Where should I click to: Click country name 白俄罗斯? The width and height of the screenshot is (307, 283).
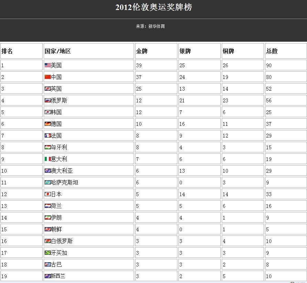click(62, 241)
